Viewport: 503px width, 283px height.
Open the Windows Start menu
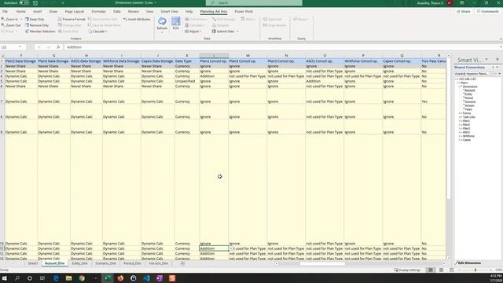click(5, 278)
